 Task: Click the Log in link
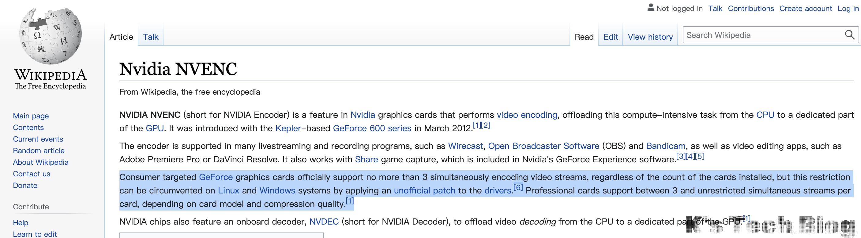[848, 8]
